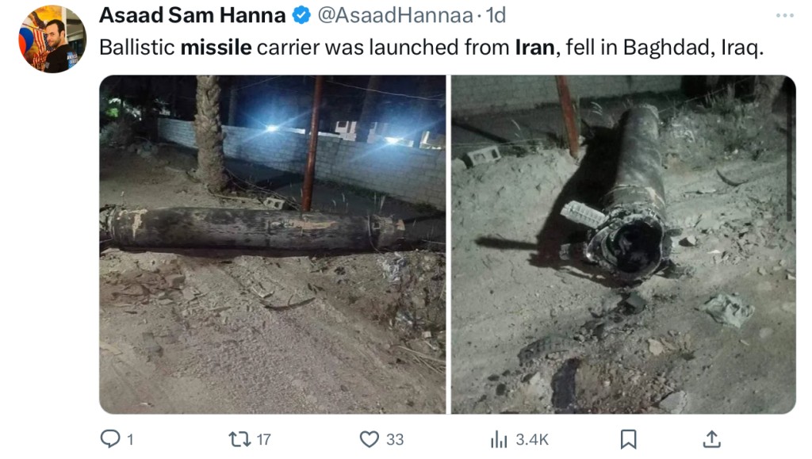
Task: Open Asaad Sam Hanna's profile picture
Action: tap(52, 40)
